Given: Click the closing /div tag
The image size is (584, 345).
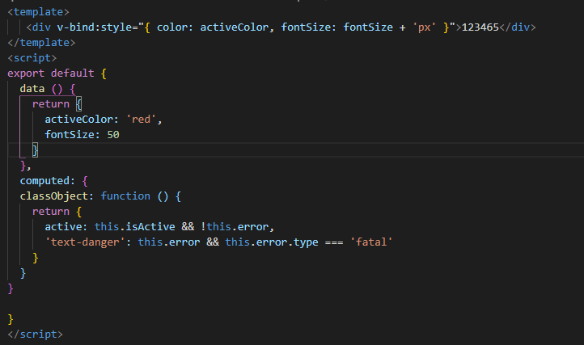Looking at the screenshot, I should click(518, 27).
